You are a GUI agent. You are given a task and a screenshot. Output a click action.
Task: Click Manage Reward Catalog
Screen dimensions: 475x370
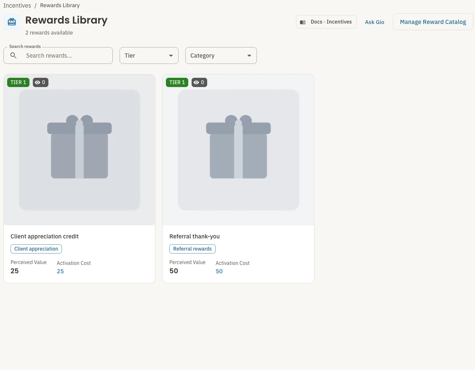433,22
